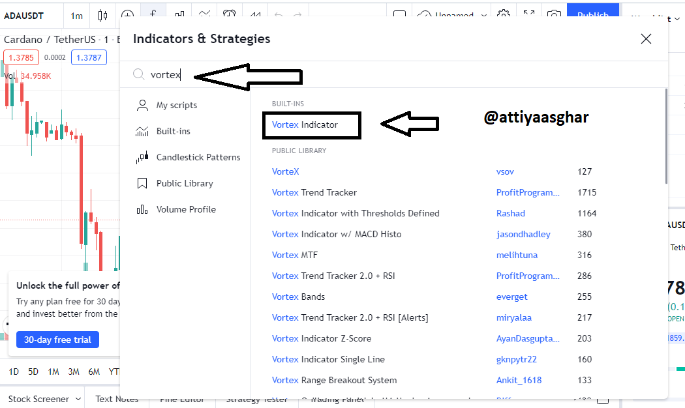Set the chart range to 1M
The width and height of the screenshot is (685, 408).
coord(53,372)
